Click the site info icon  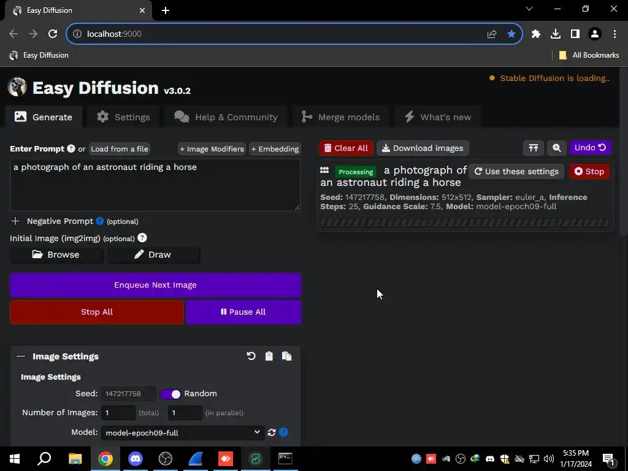point(77,34)
